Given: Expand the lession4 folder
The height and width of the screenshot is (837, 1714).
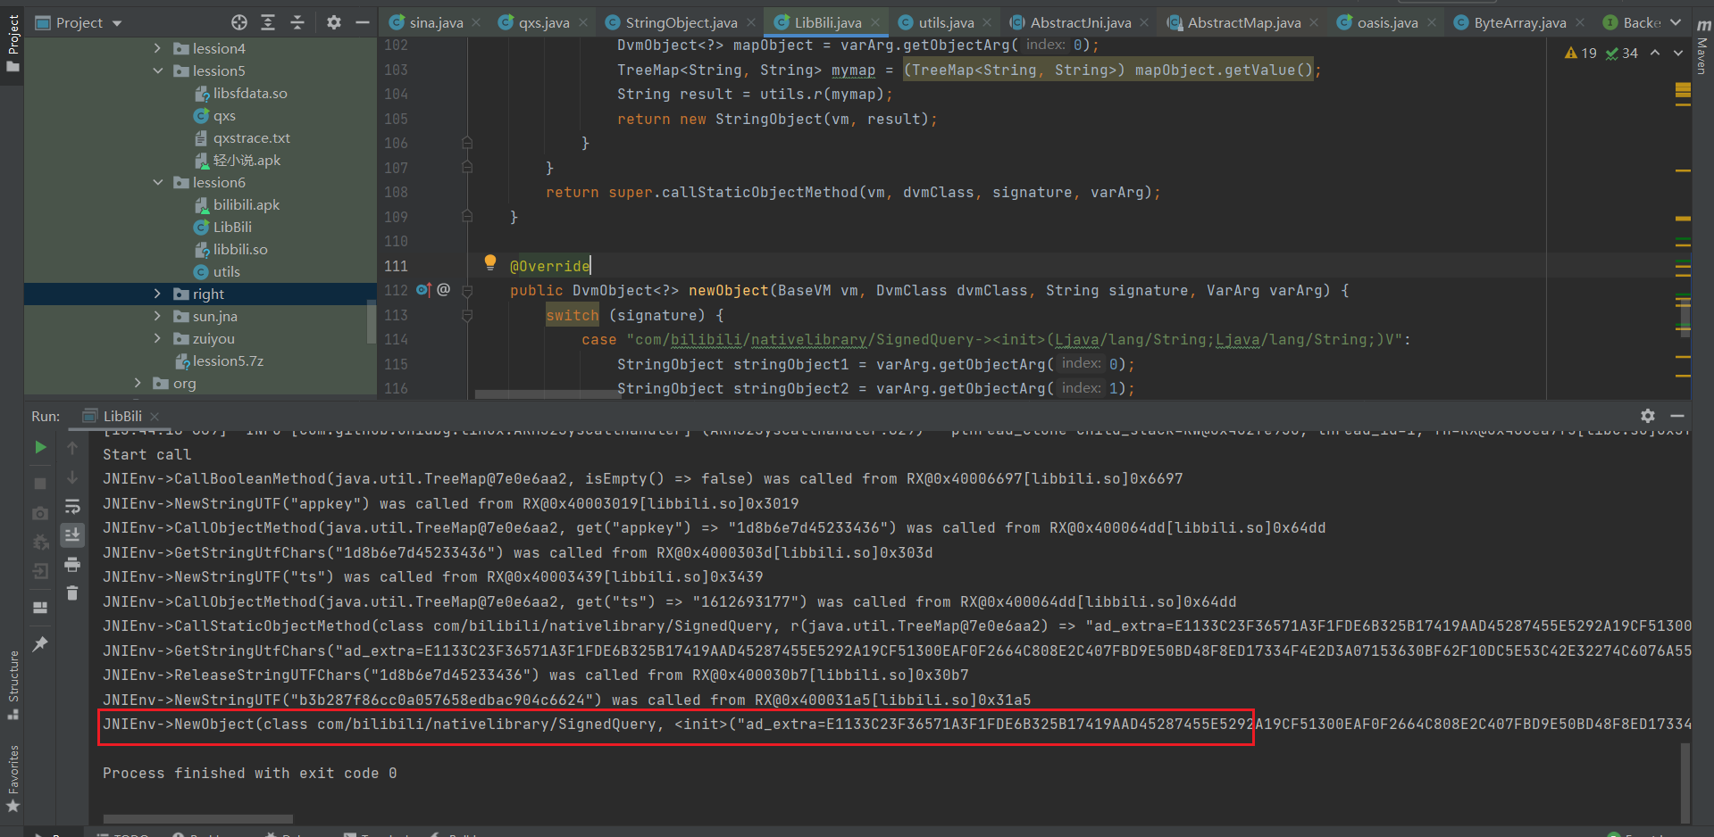Looking at the screenshot, I should (157, 48).
